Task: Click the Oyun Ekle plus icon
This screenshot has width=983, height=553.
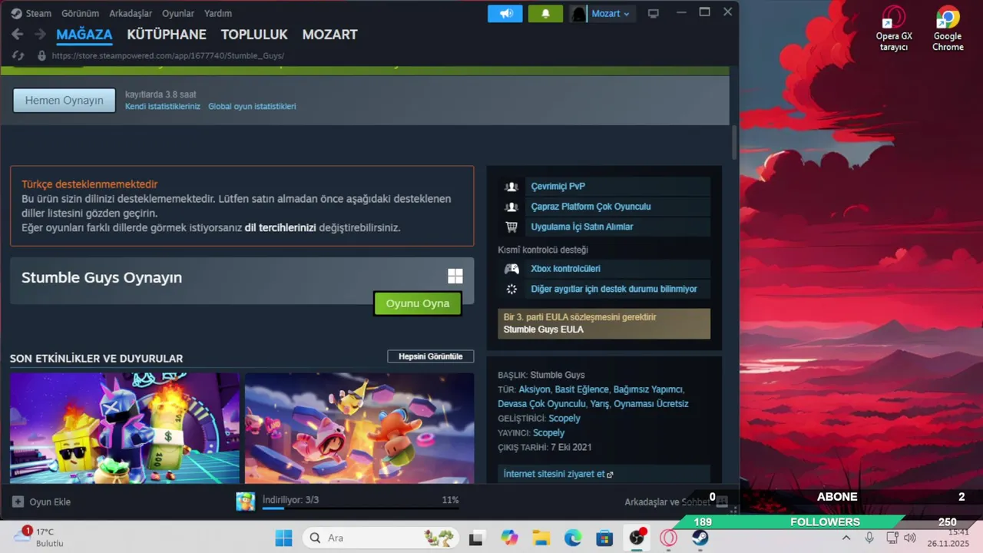Action: (x=18, y=502)
